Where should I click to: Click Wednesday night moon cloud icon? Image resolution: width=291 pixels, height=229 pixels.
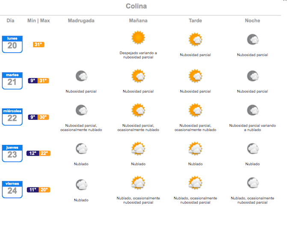coord(252,110)
